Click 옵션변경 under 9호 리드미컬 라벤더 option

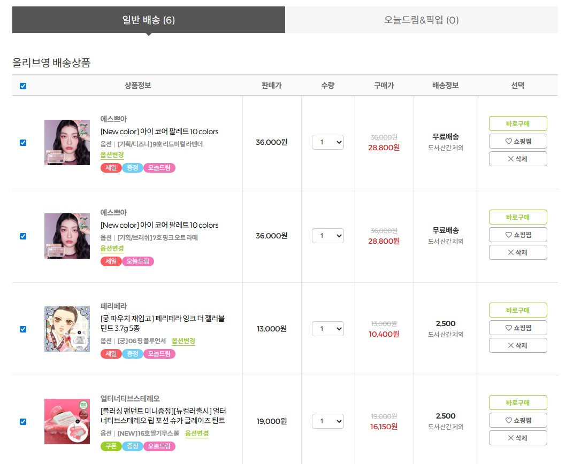point(112,155)
